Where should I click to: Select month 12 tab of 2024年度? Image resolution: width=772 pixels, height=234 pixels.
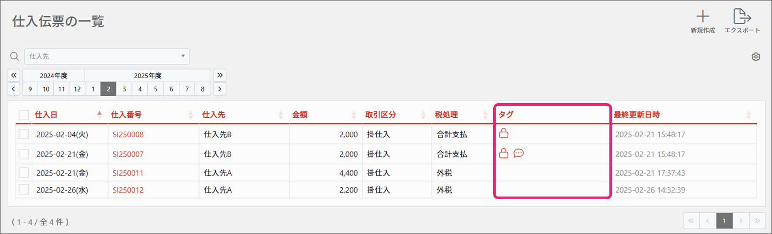77,89
